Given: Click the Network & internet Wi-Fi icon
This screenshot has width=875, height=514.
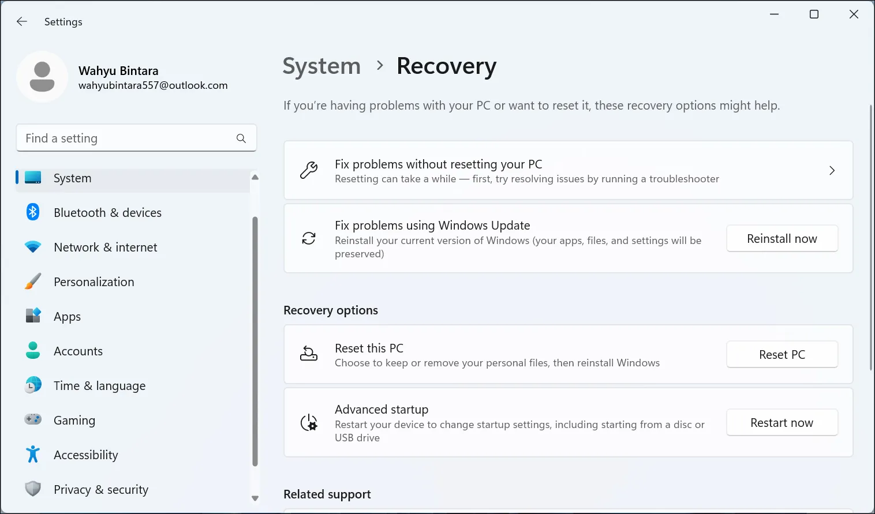Looking at the screenshot, I should point(33,247).
